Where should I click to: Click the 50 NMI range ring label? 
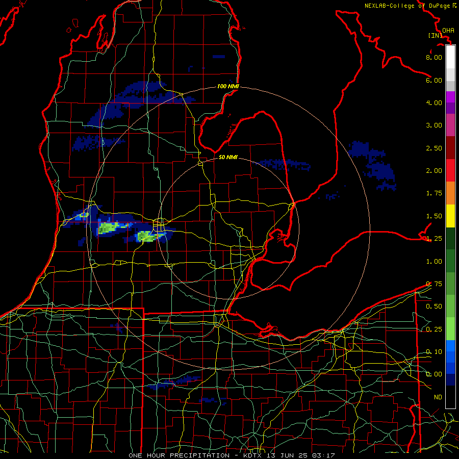[228, 157]
